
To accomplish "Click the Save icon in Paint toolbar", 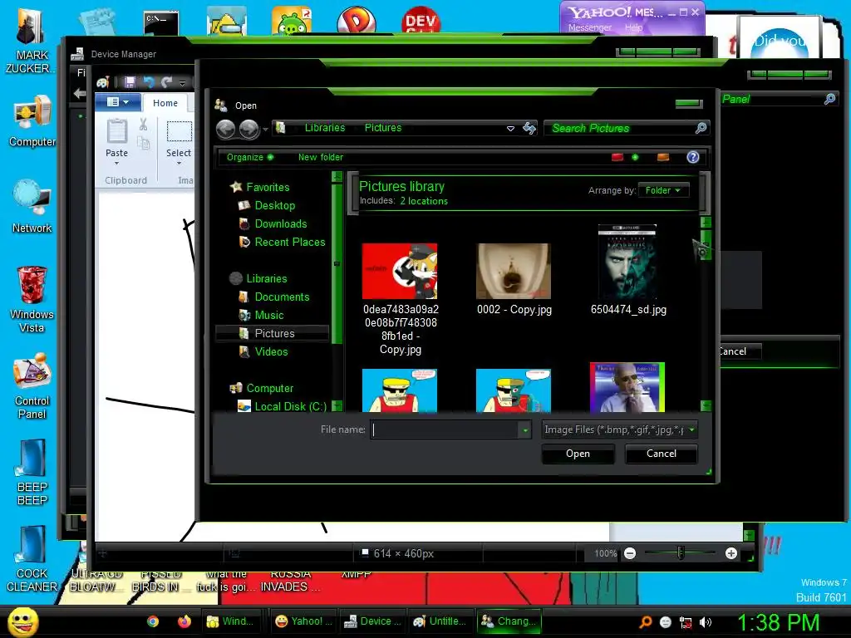I will pos(130,82).
